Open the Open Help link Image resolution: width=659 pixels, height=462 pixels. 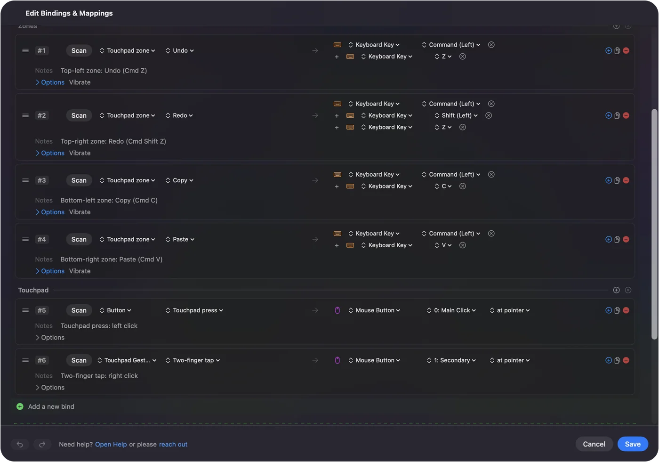(x=111, y=445)
